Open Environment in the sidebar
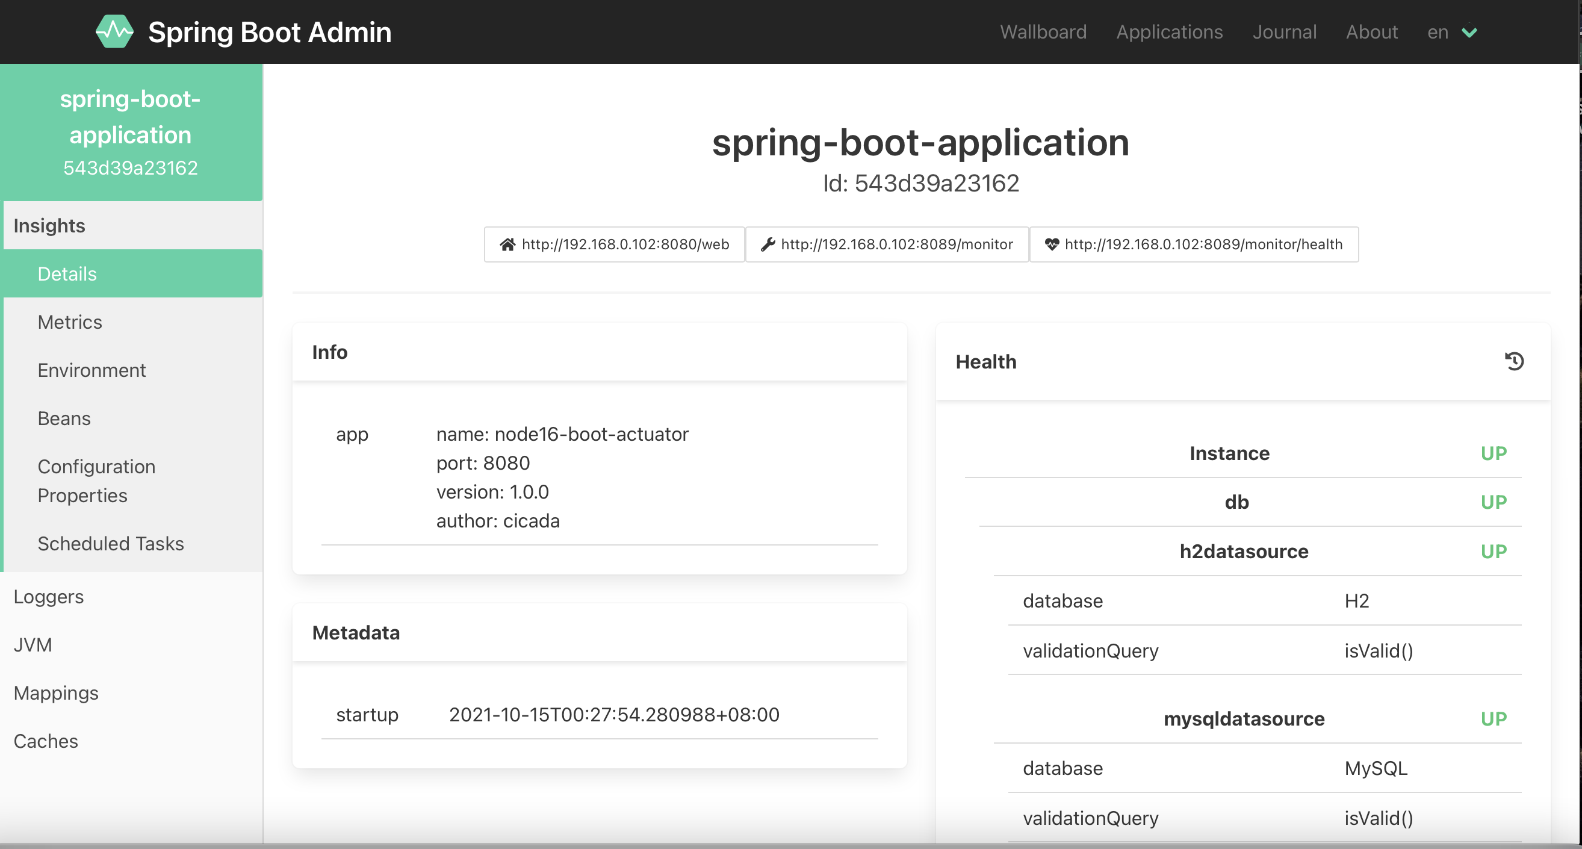 (x=132, y=370)
